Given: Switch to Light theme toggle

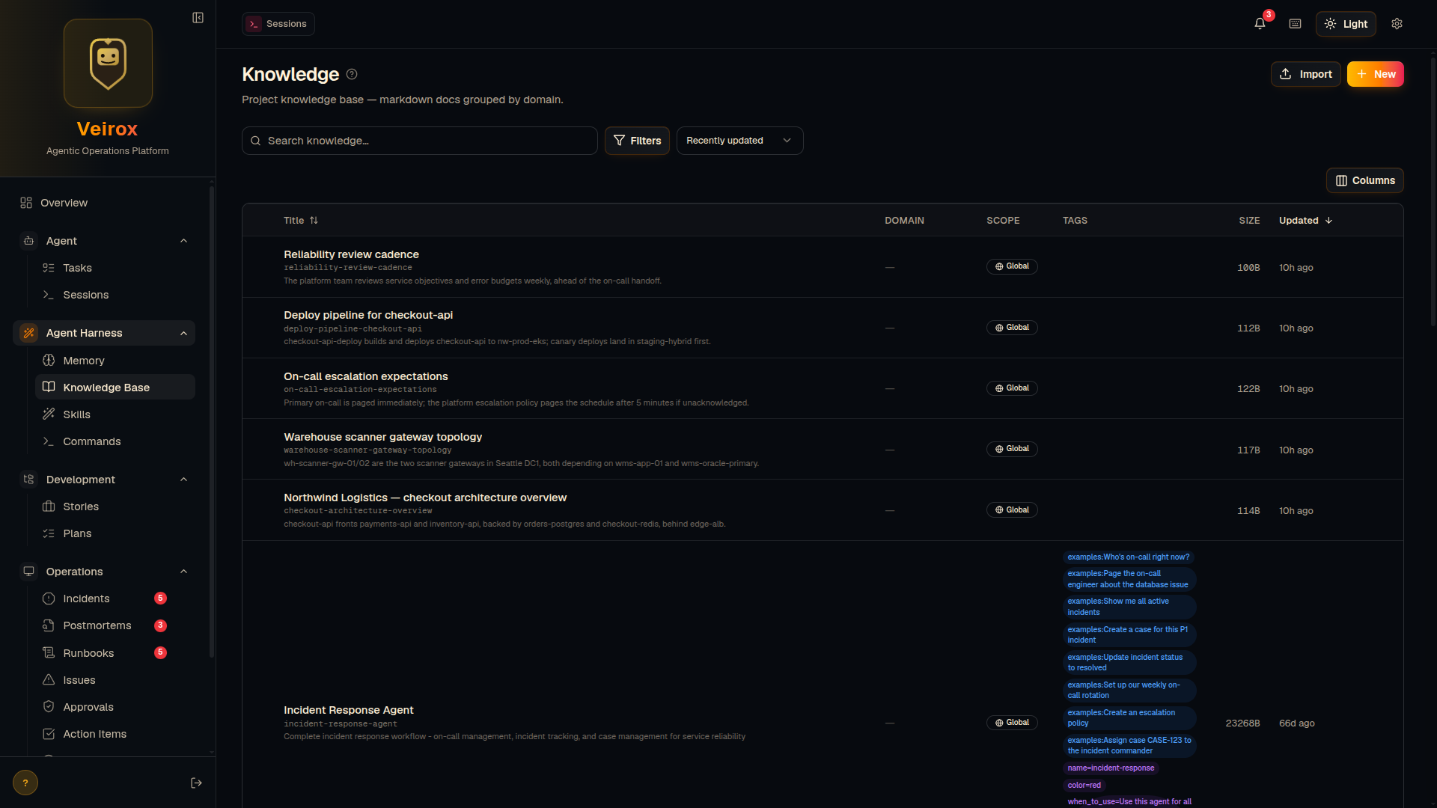Looking at the screenshot, I should tap(1346, 24).
